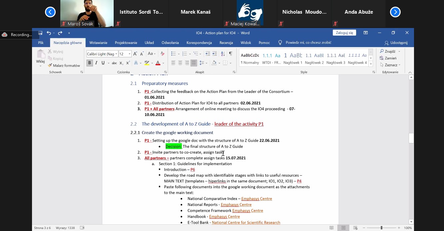
Task: Increase font size with the grow font icon
Action: [x=135, y=54]
